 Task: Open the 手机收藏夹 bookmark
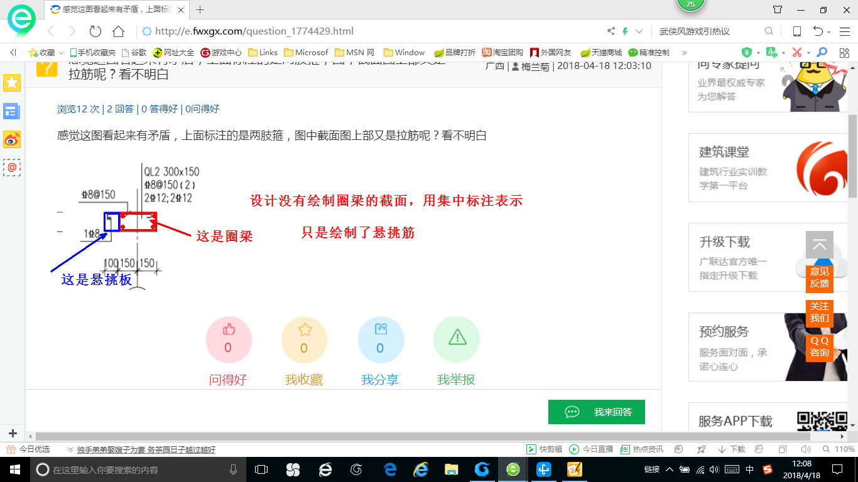[x=92, y=53]
